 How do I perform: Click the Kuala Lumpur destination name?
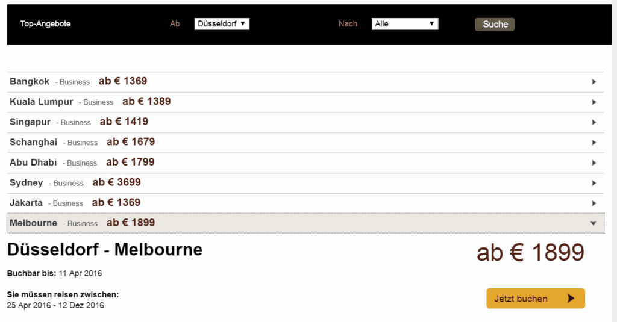coord(42,102)
